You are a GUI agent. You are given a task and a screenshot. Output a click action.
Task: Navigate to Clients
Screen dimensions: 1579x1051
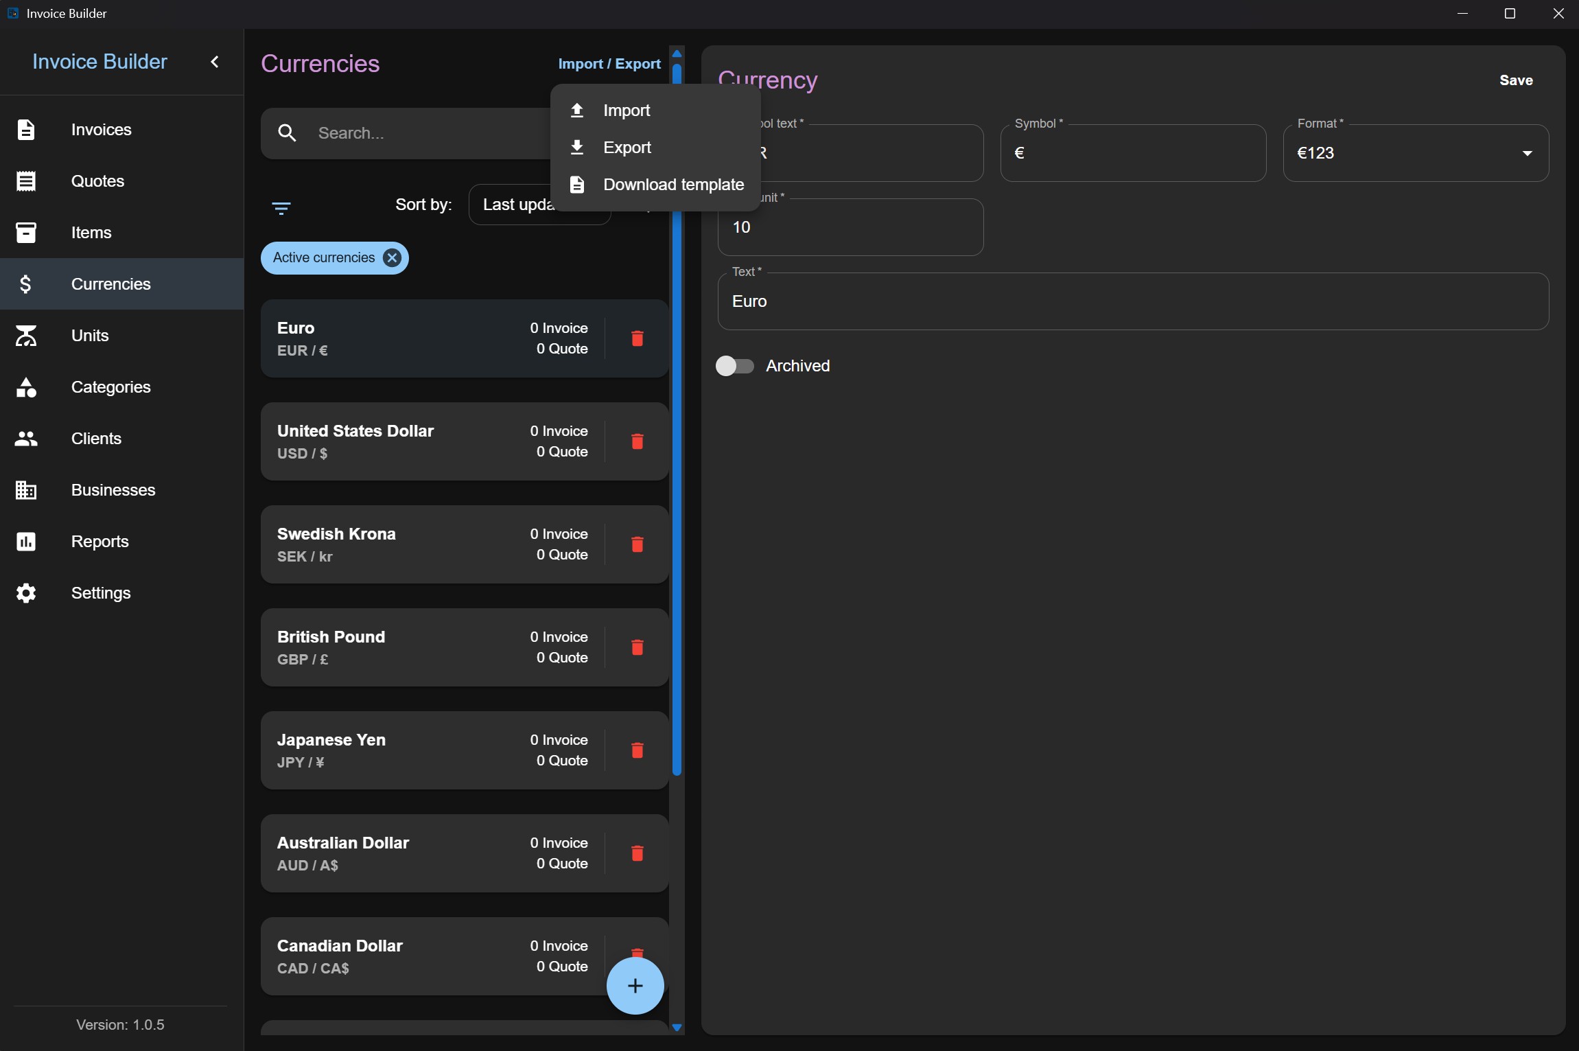(x=121, y=439)
